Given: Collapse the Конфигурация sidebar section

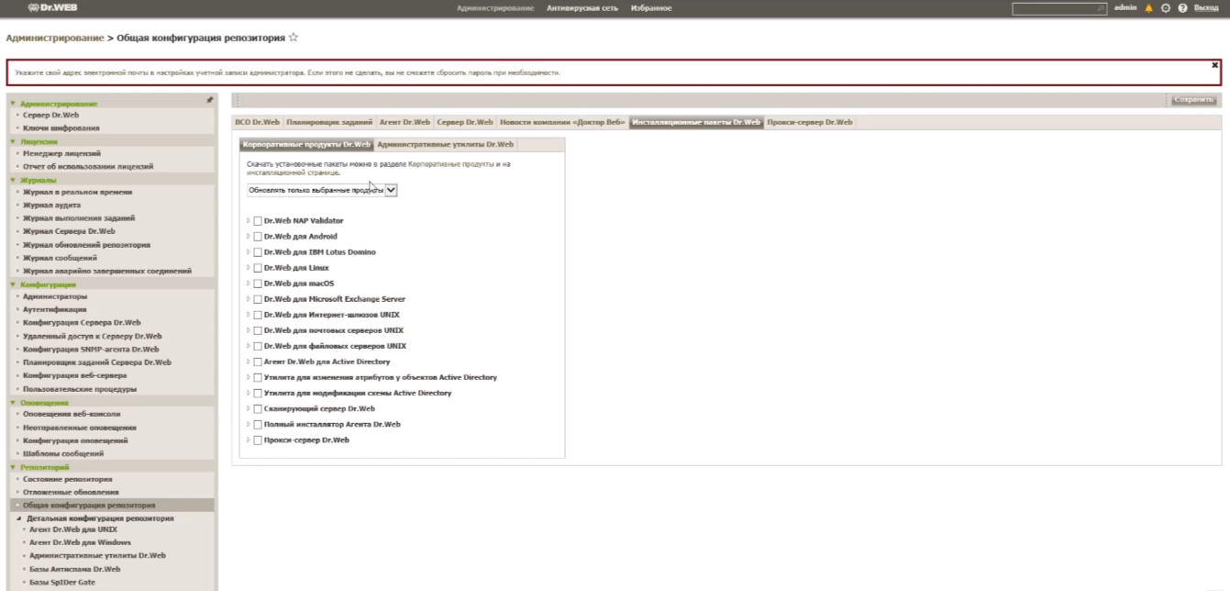Looking at the screenshot, I should 13,284.
